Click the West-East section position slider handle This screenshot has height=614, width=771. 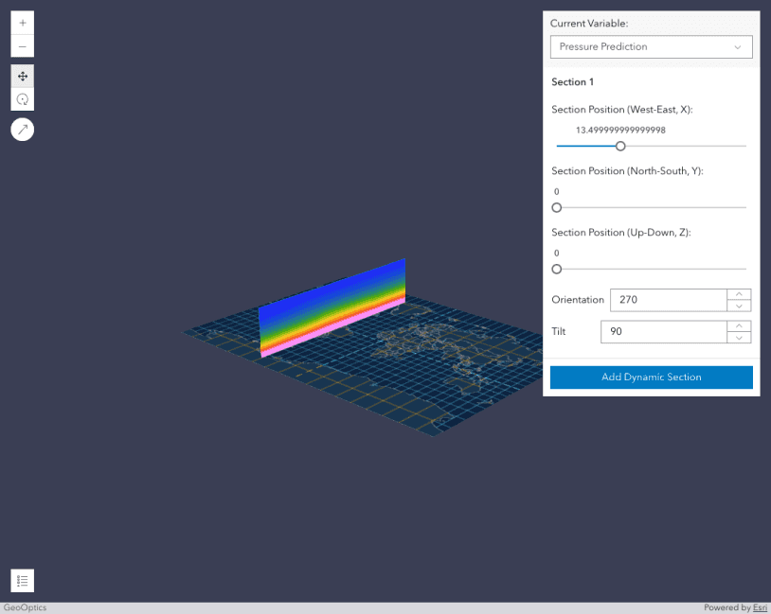click(620, 146)
